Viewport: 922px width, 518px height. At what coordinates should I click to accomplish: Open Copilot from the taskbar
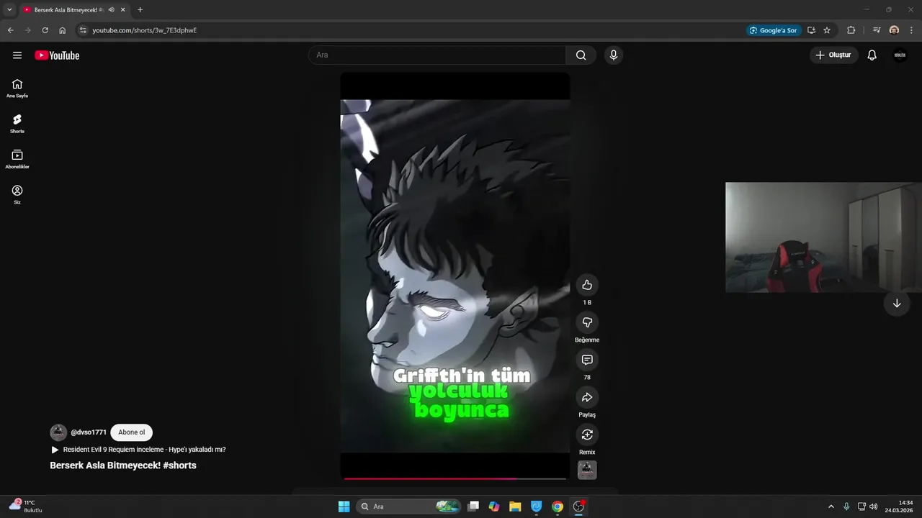[494, 506]
